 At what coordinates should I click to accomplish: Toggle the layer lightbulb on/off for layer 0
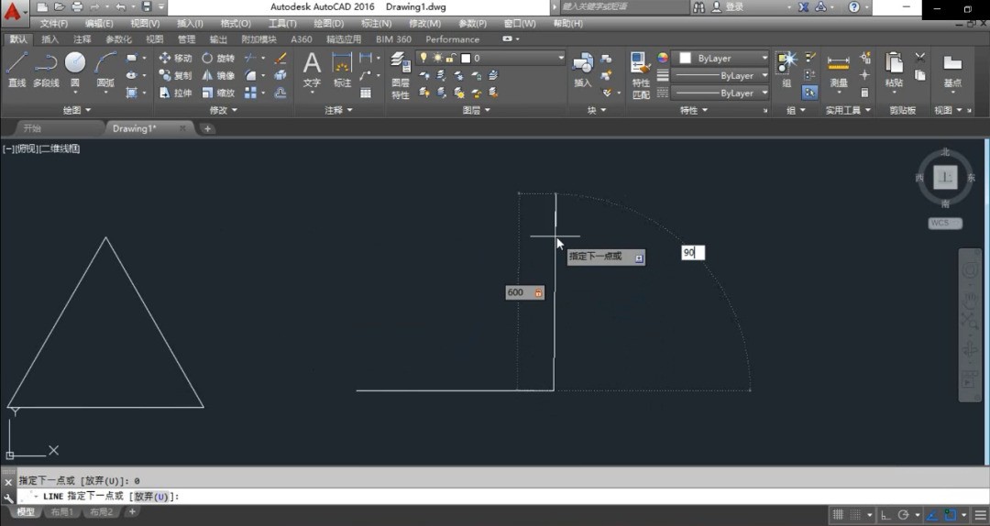coord(423,58)
